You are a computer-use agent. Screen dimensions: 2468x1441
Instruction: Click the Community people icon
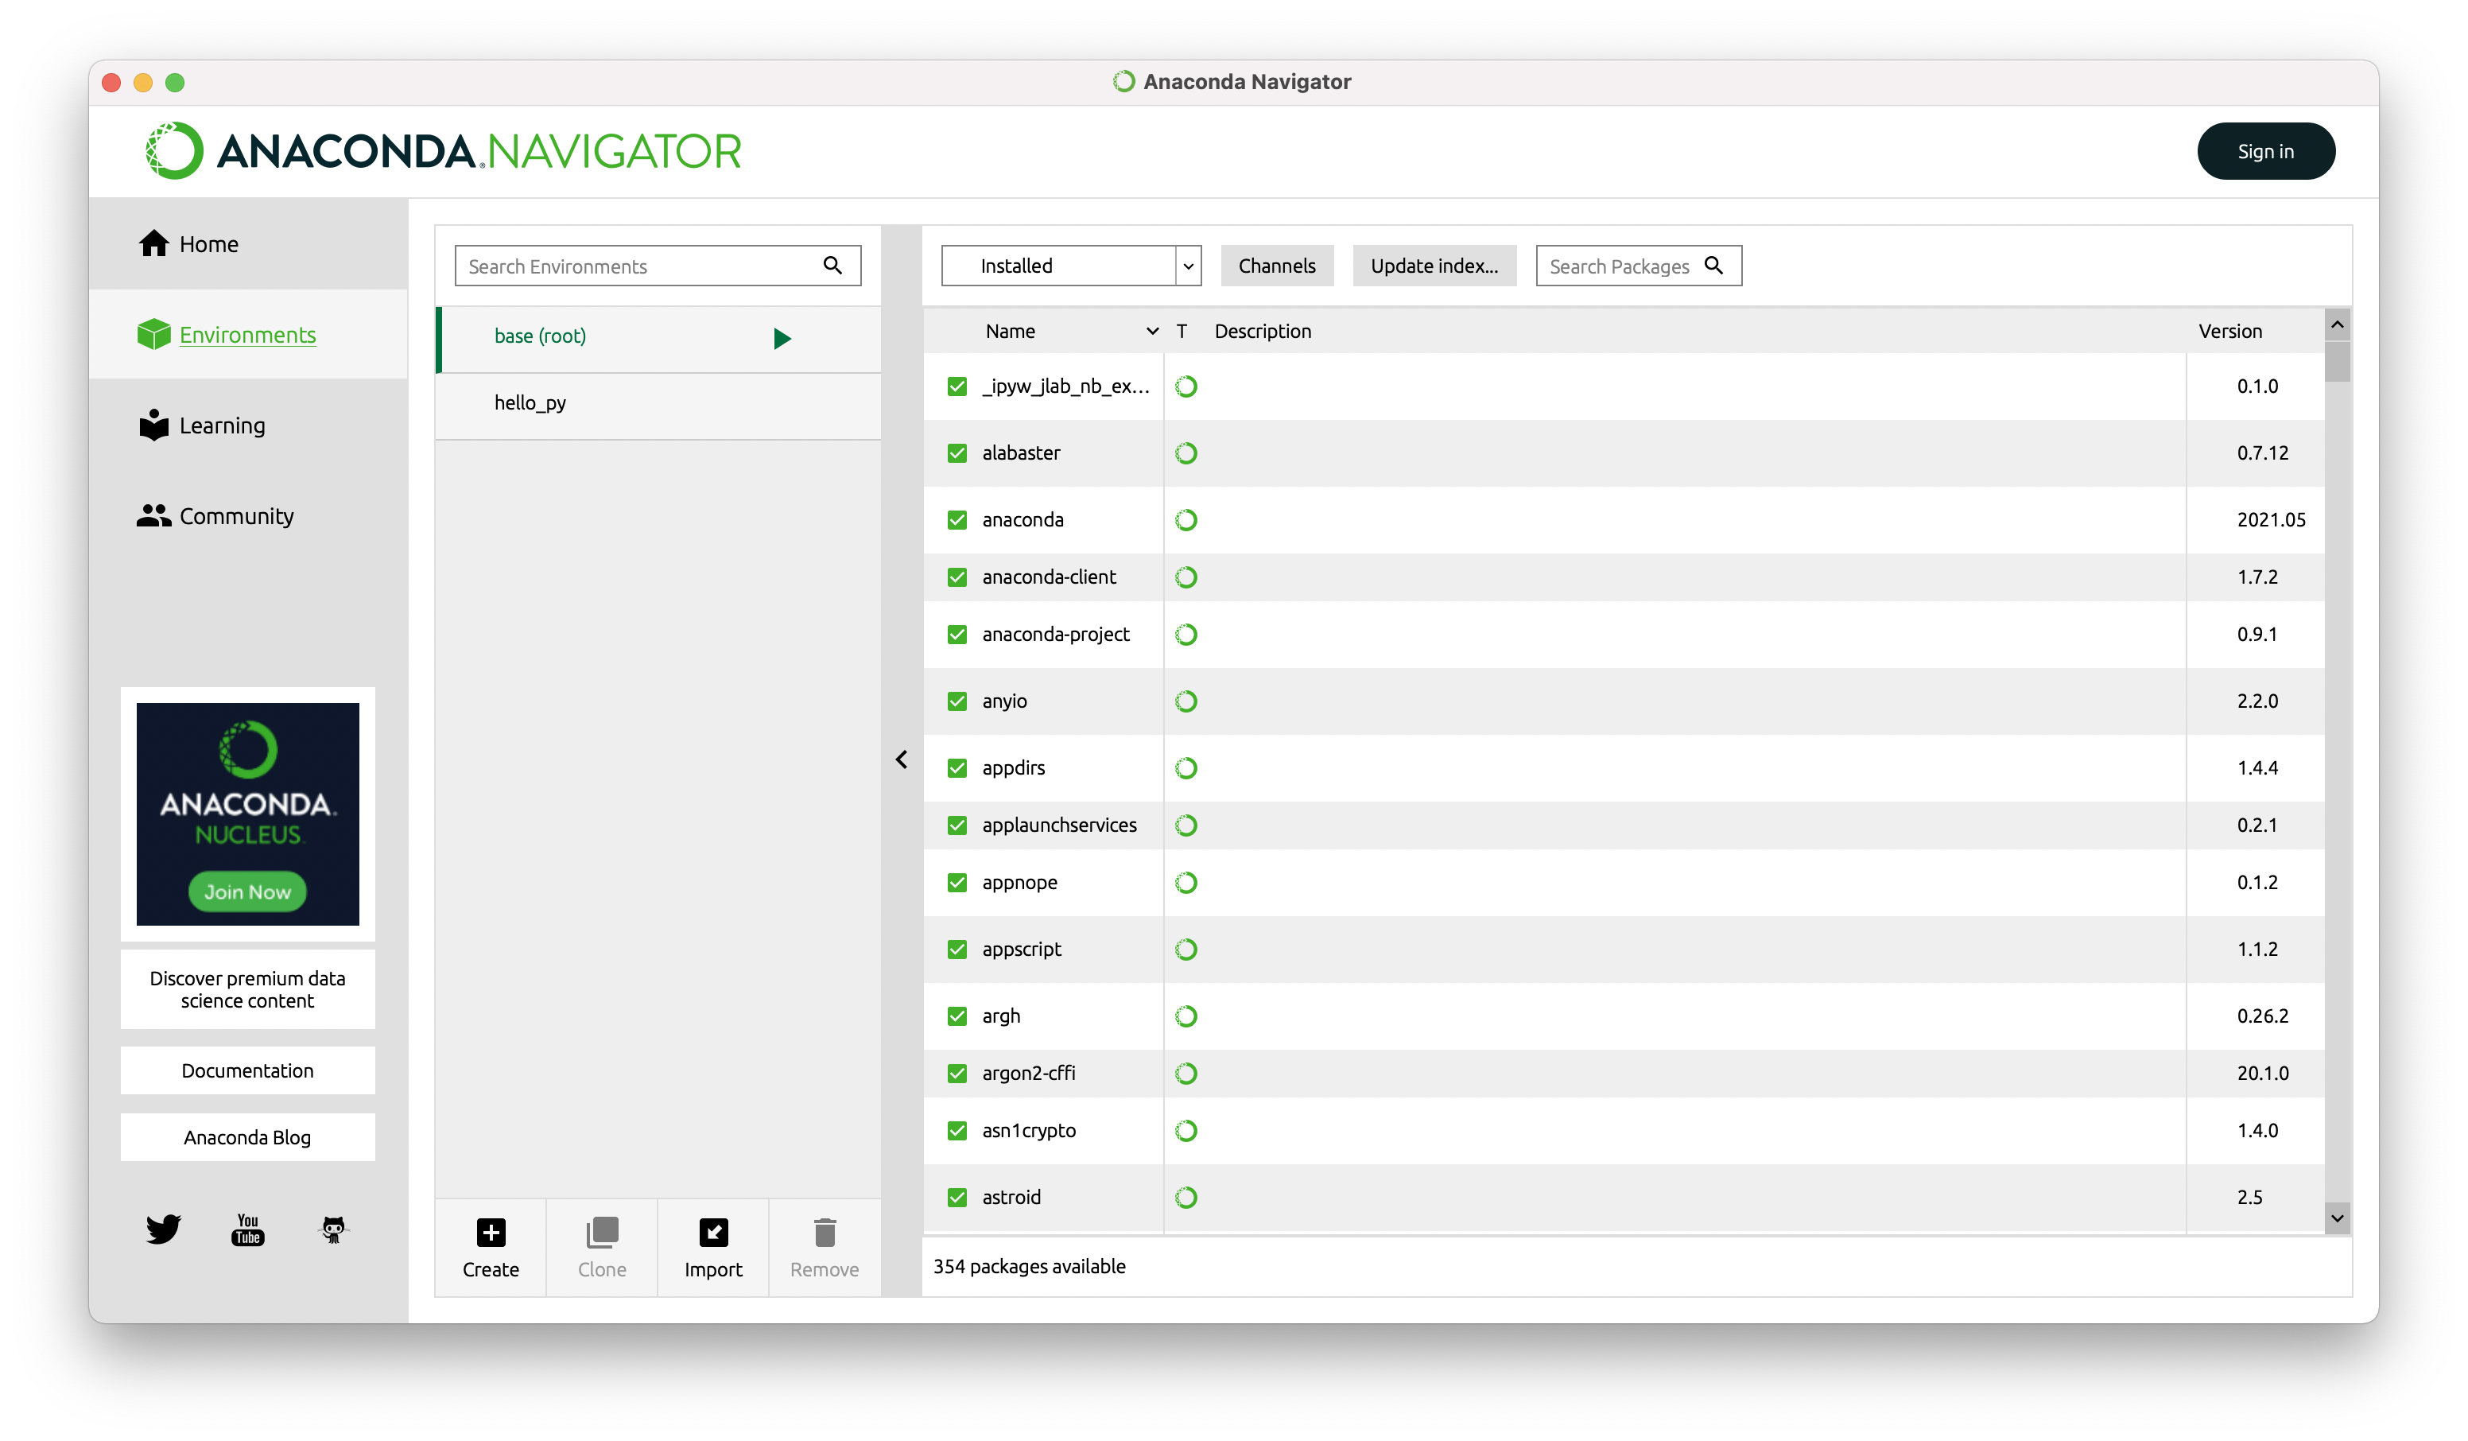[x=153, y=515]
